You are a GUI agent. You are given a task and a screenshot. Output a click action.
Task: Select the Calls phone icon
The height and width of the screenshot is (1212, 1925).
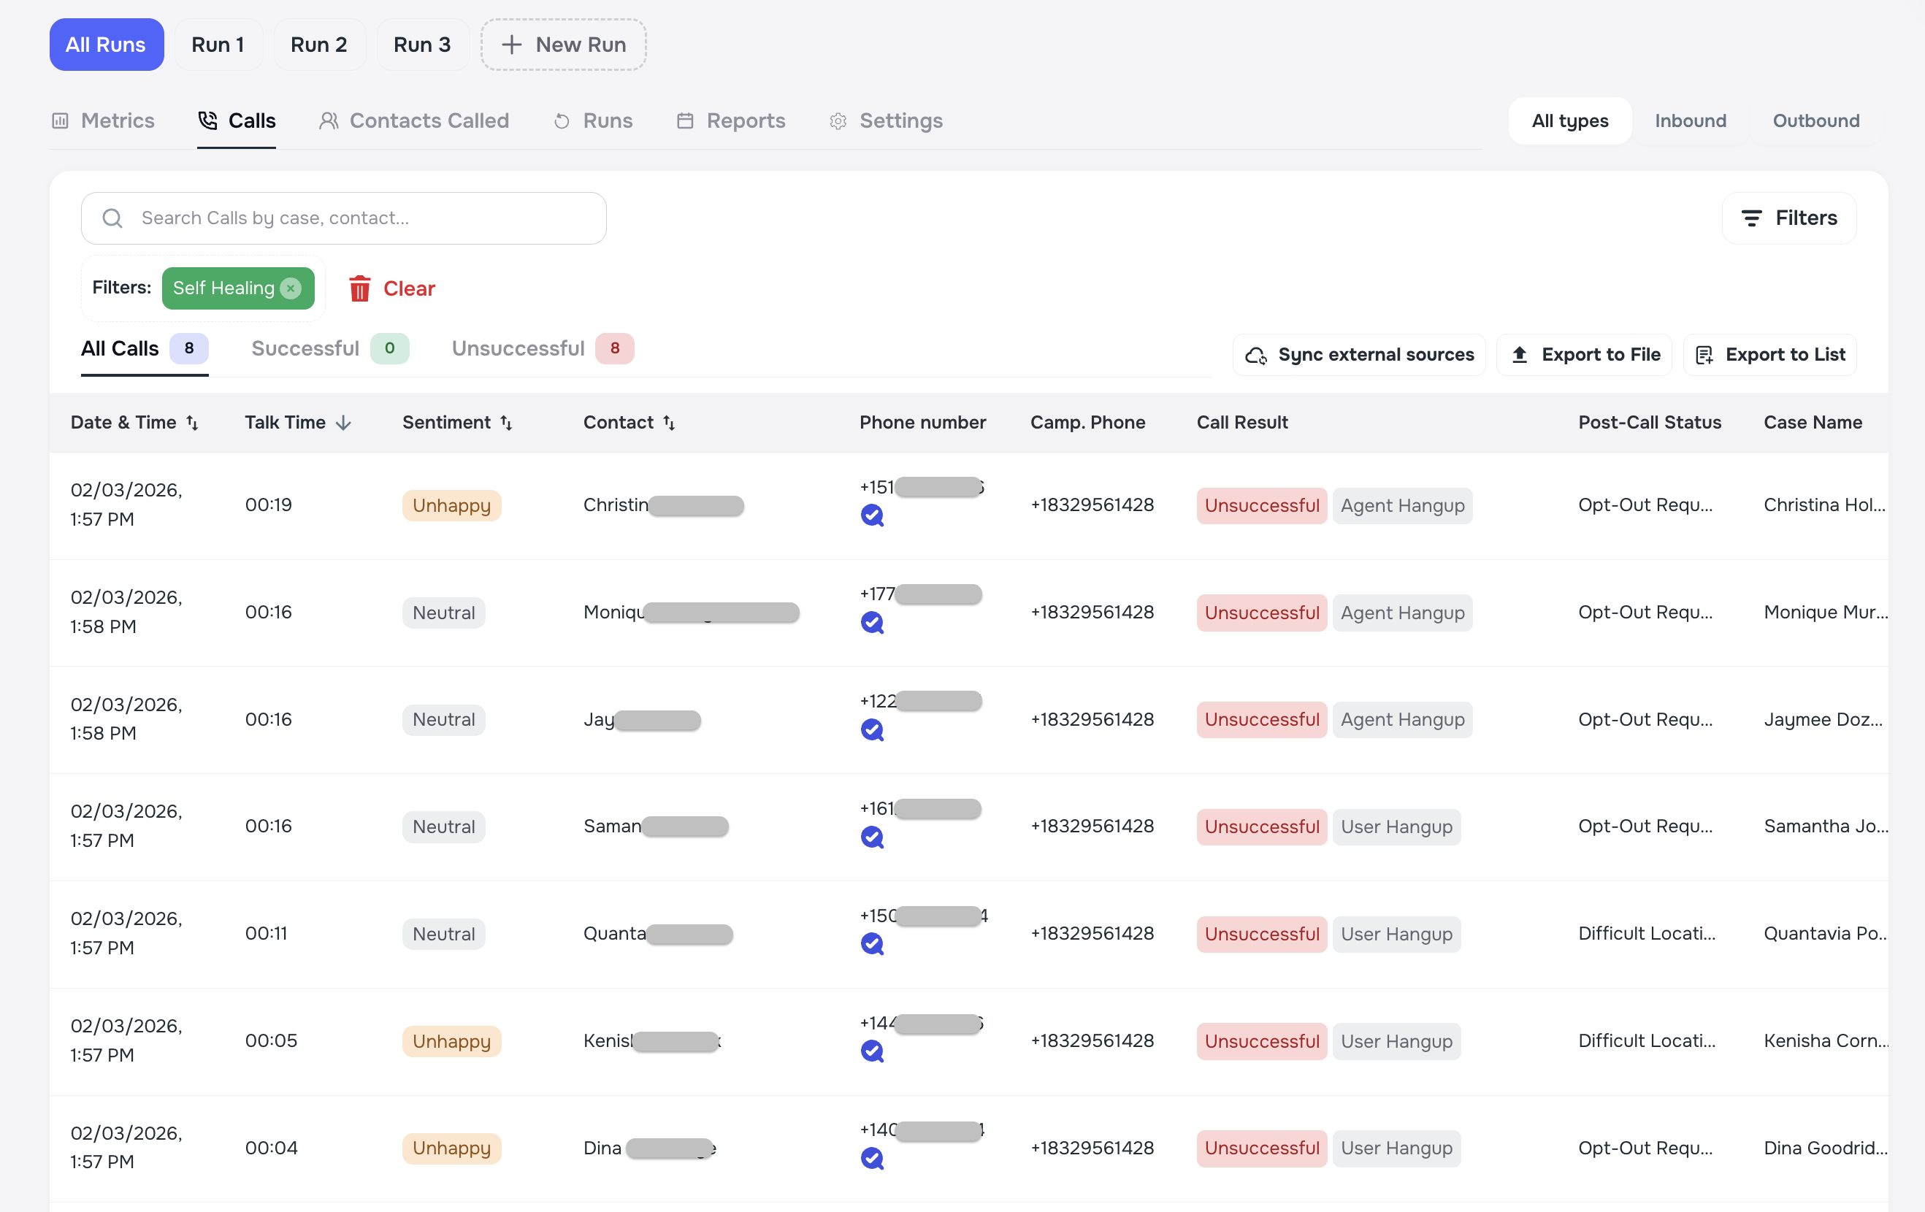(208, 120)
